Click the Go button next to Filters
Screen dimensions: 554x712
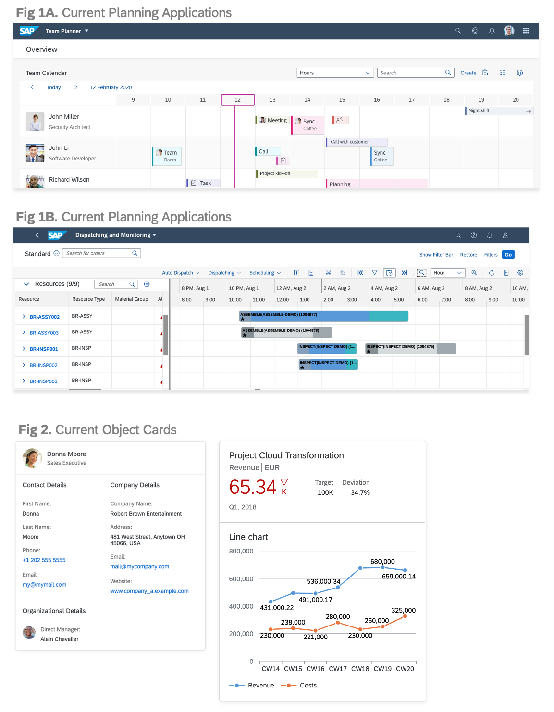tap(508, 255)
